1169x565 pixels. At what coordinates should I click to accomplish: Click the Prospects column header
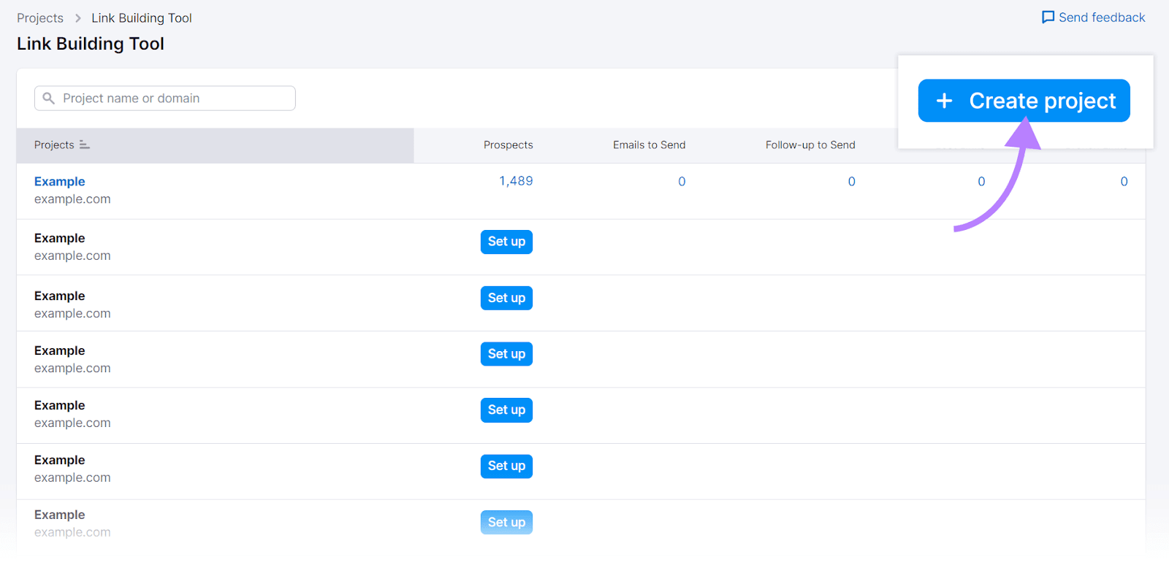509,145
